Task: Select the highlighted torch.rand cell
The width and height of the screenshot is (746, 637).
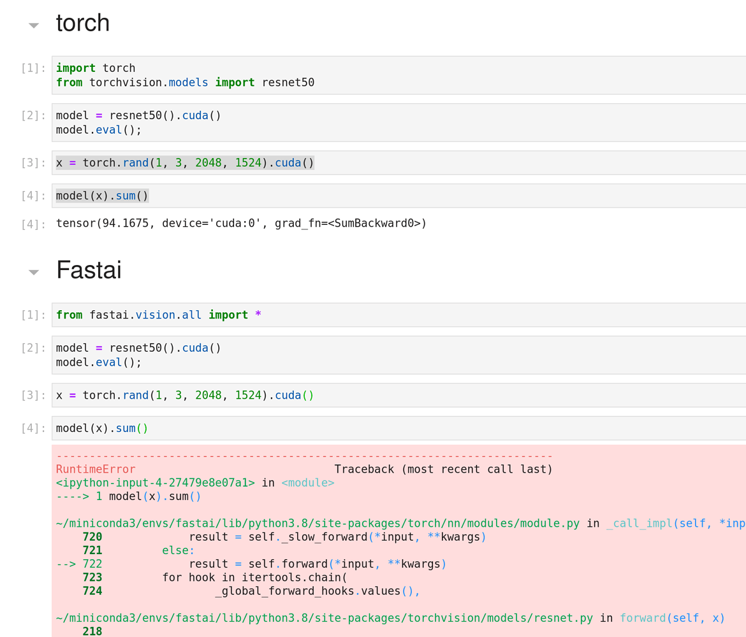Action: click(x=185, y=162)
